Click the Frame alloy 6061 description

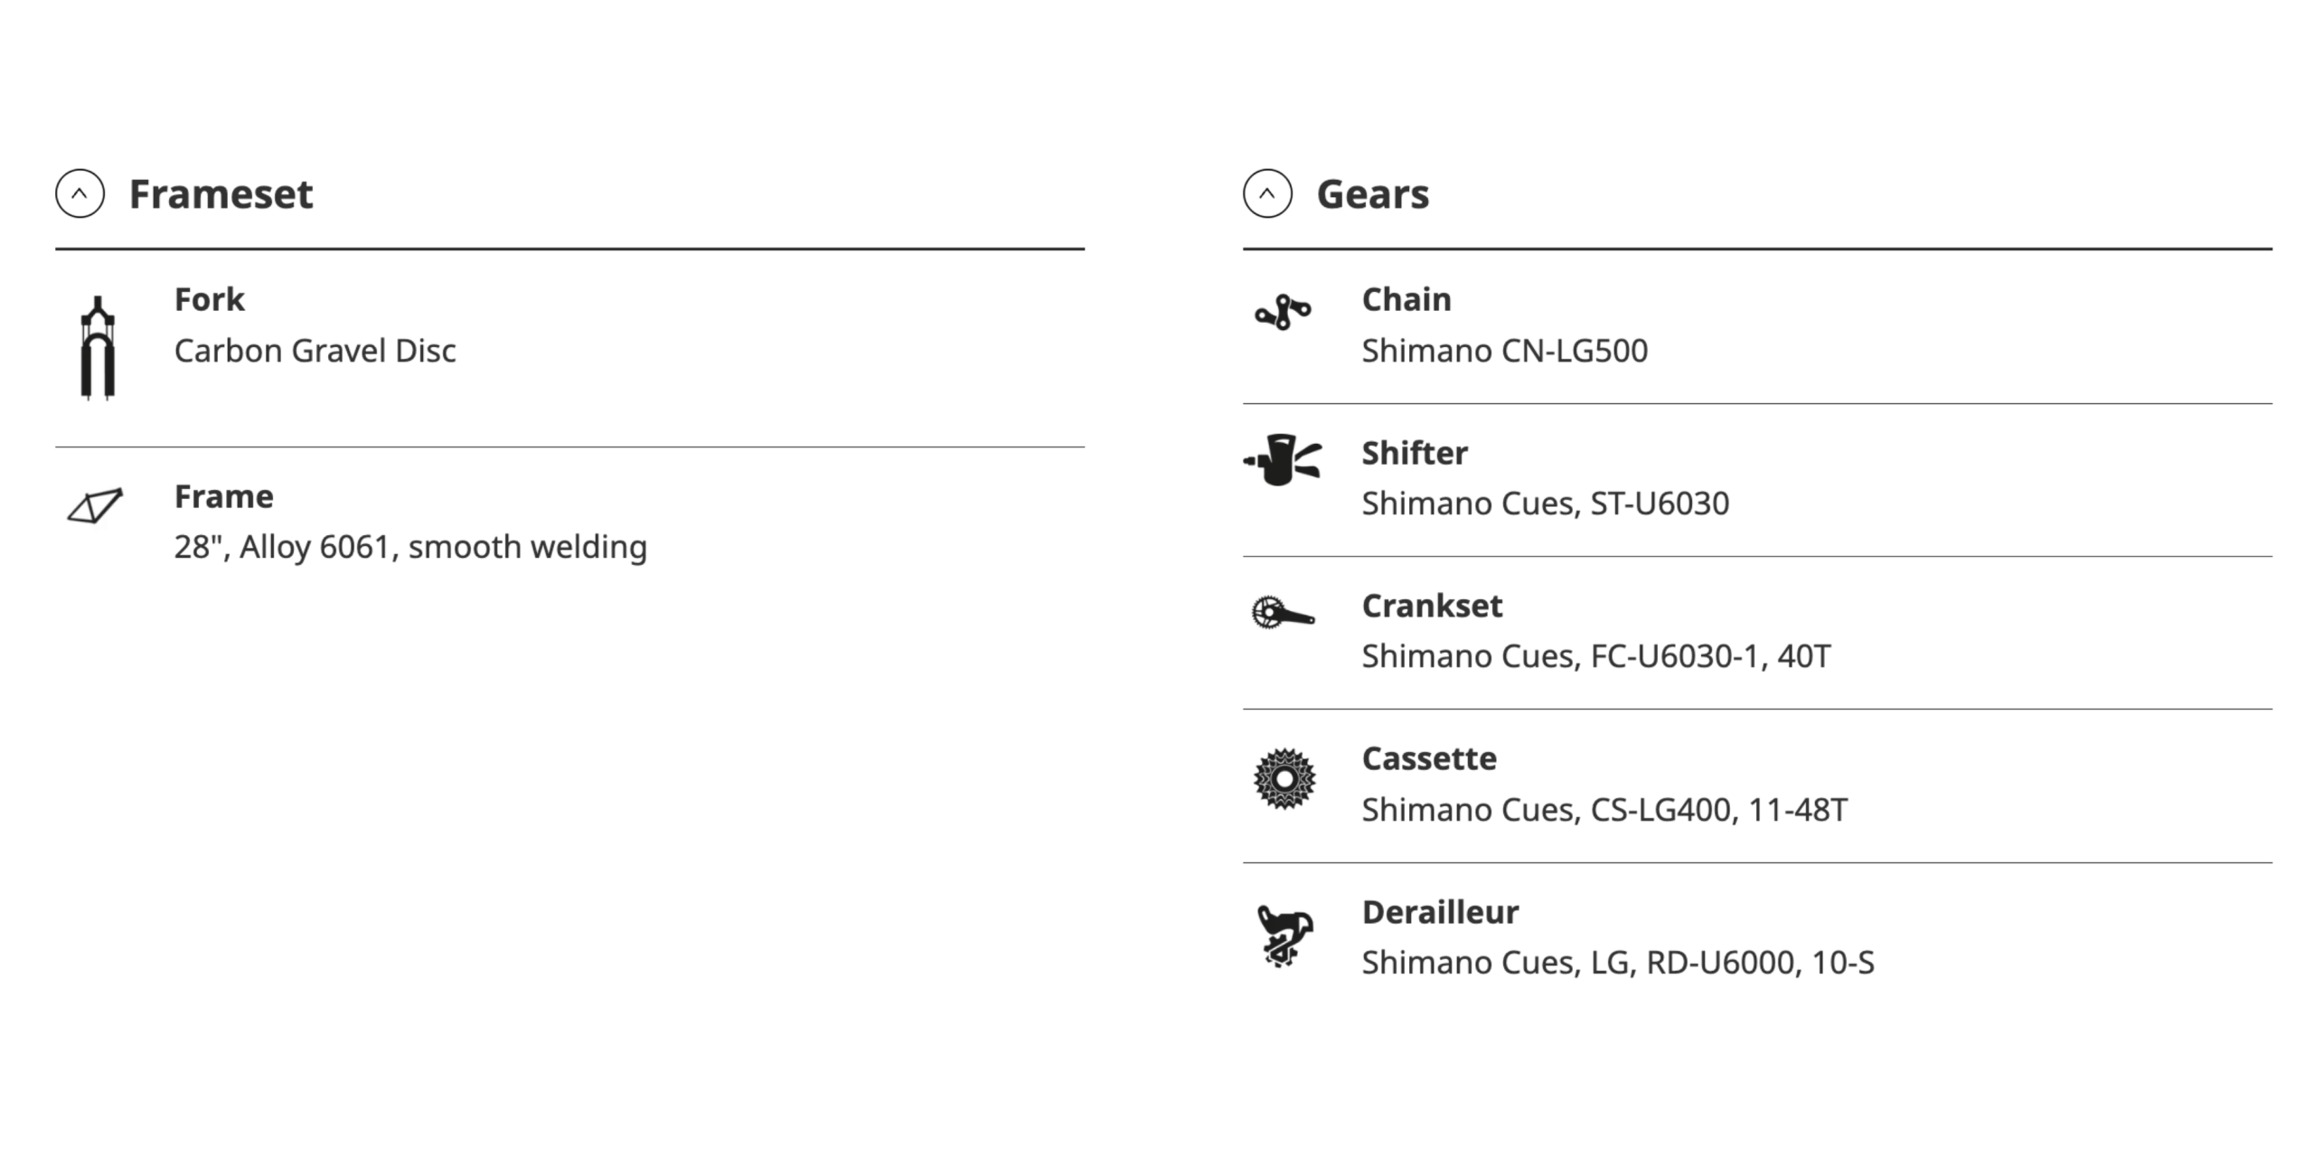(x=410, y=547)
